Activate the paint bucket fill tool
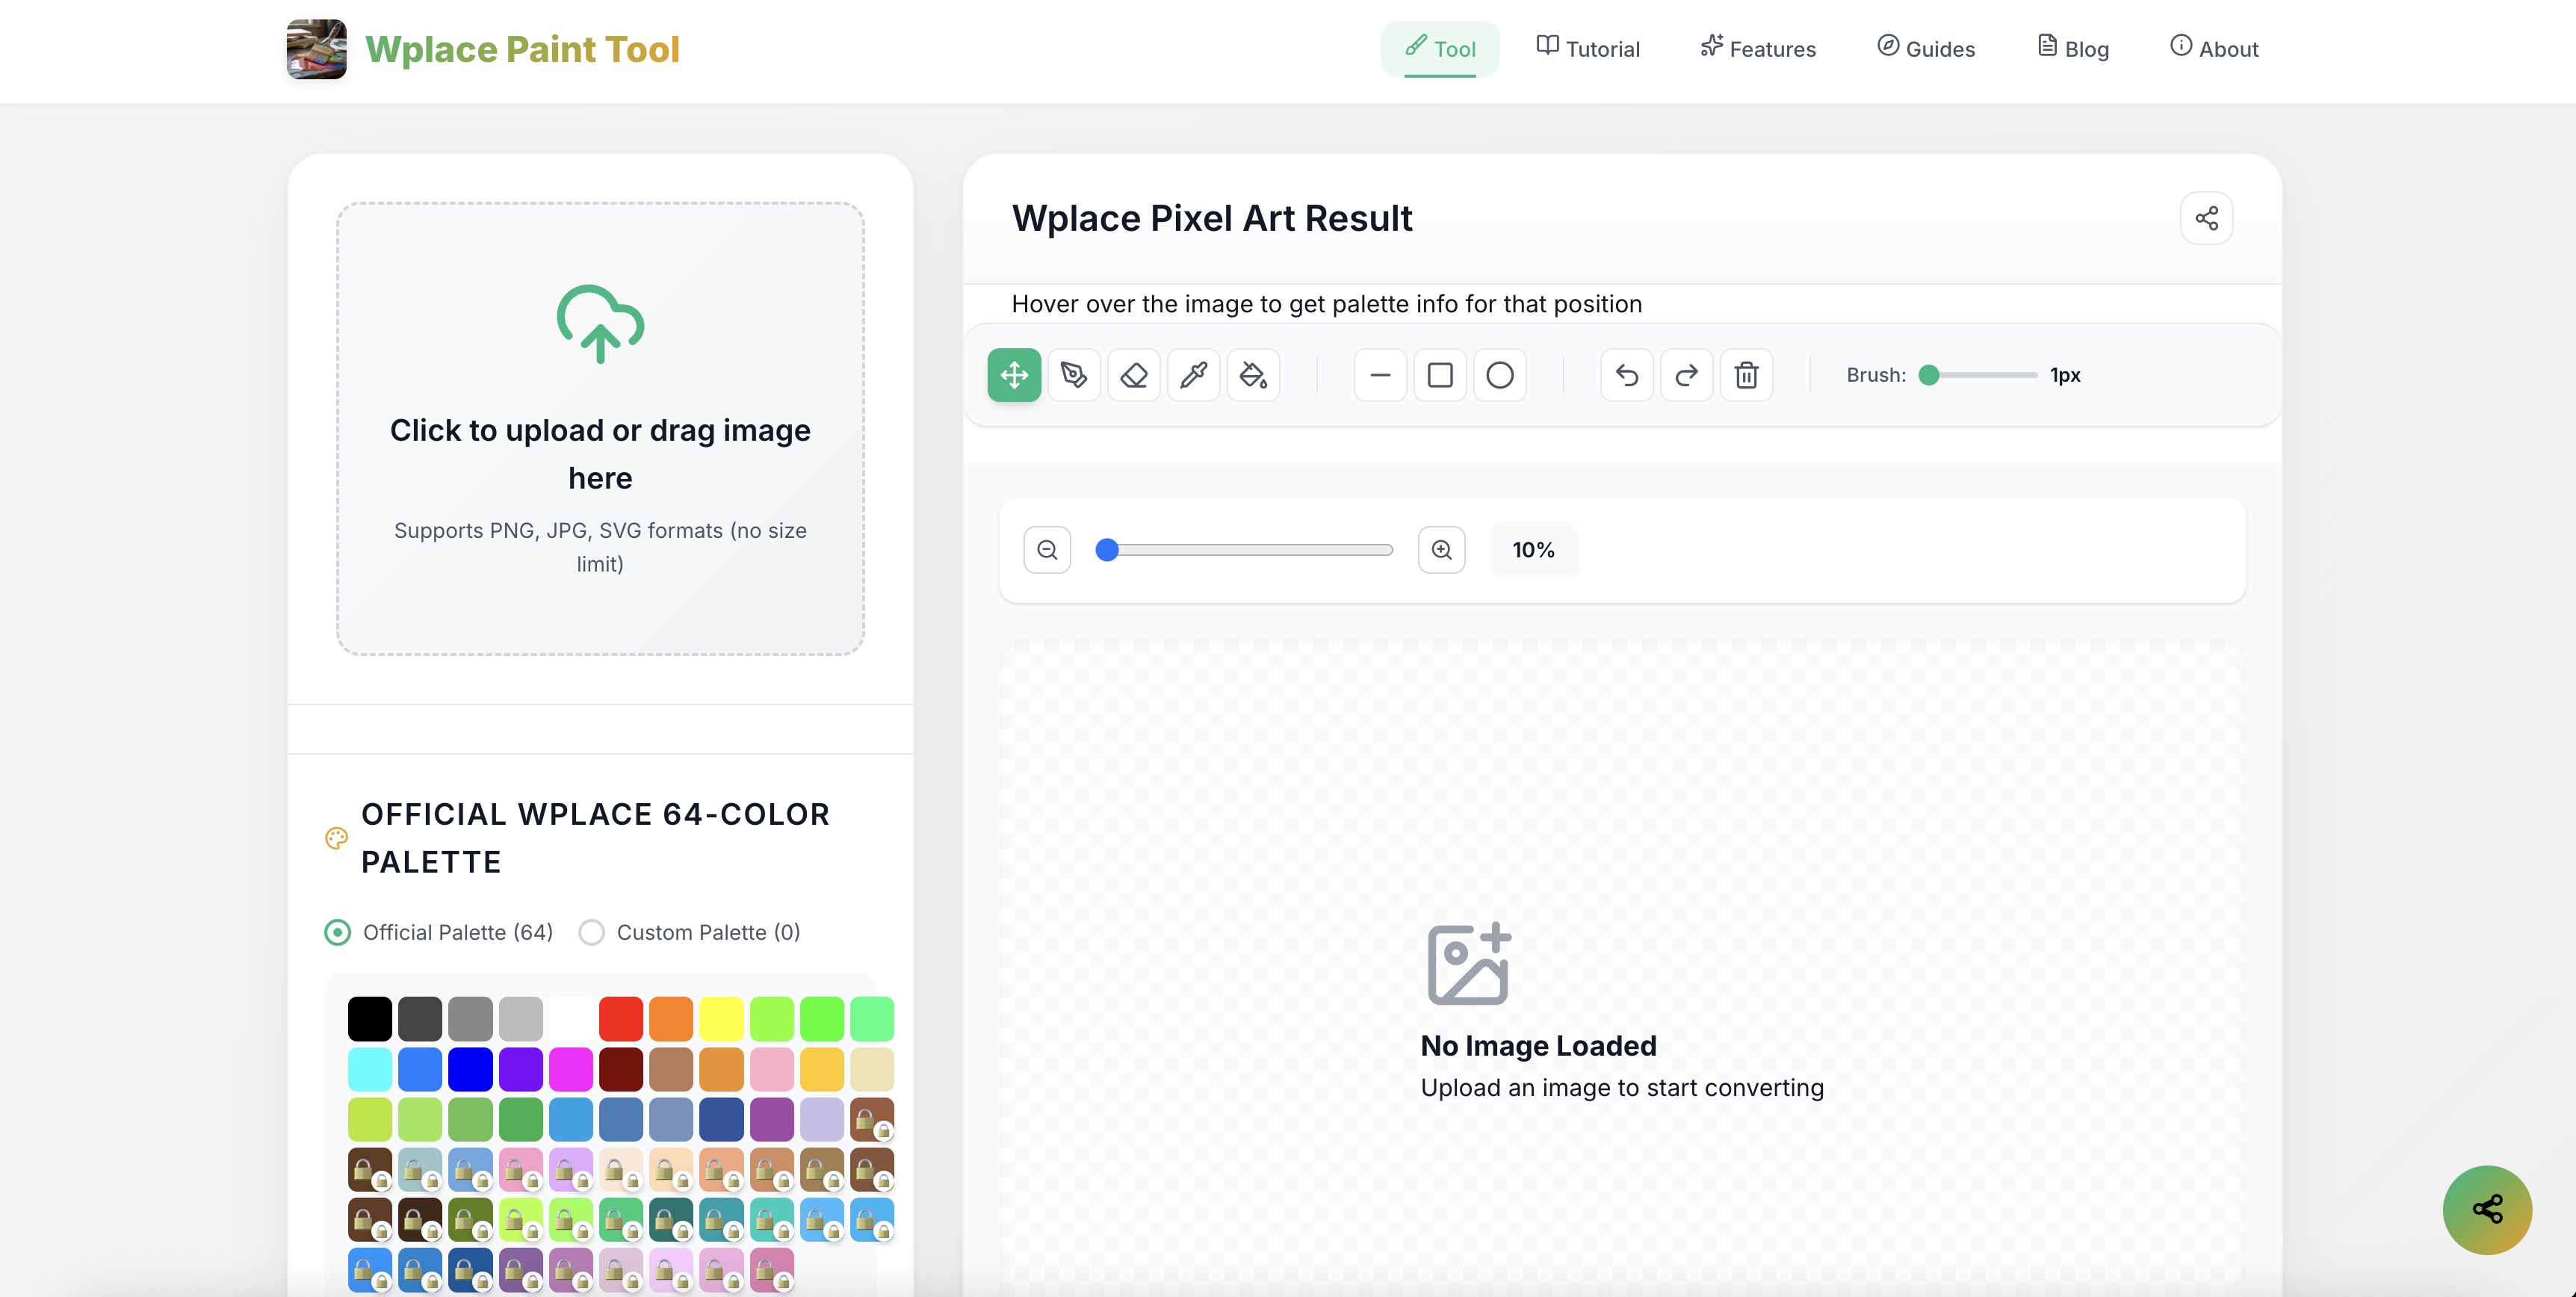This screenshot has width=2576, height=1297. coord(1253,375)
